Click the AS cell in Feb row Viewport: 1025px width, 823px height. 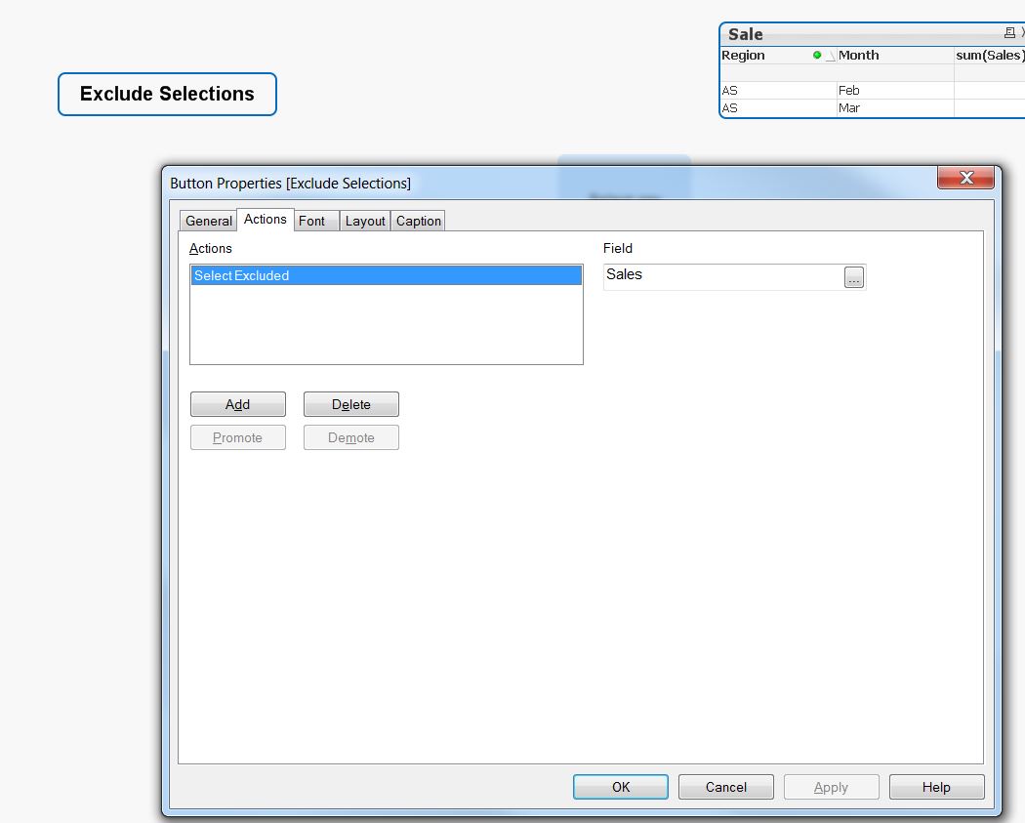tap(778, 90)
